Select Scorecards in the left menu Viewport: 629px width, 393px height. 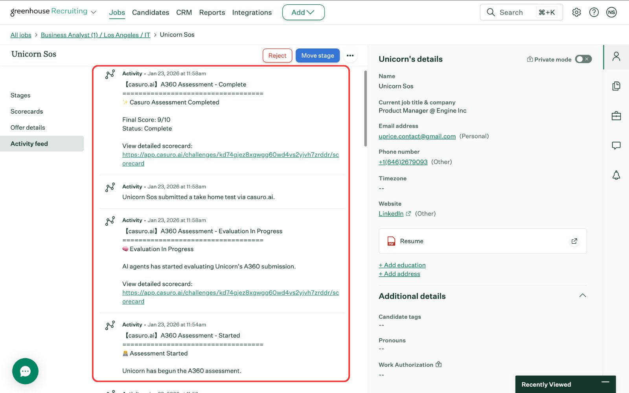[27, 112]
